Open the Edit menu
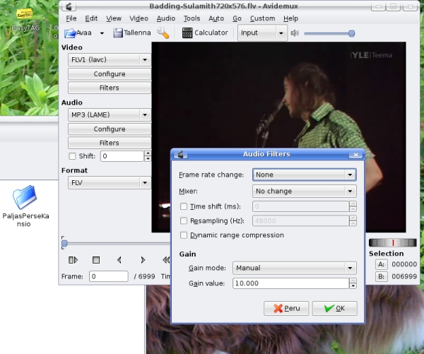This screenshot has width=424, height=354. pos(91,18)
